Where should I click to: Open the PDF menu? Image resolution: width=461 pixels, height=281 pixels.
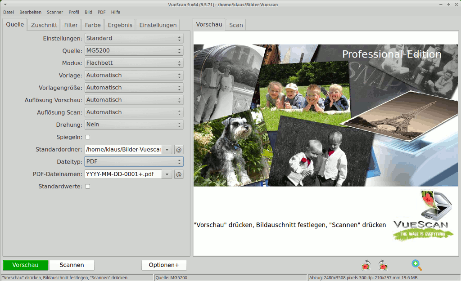tap(101, 12)
